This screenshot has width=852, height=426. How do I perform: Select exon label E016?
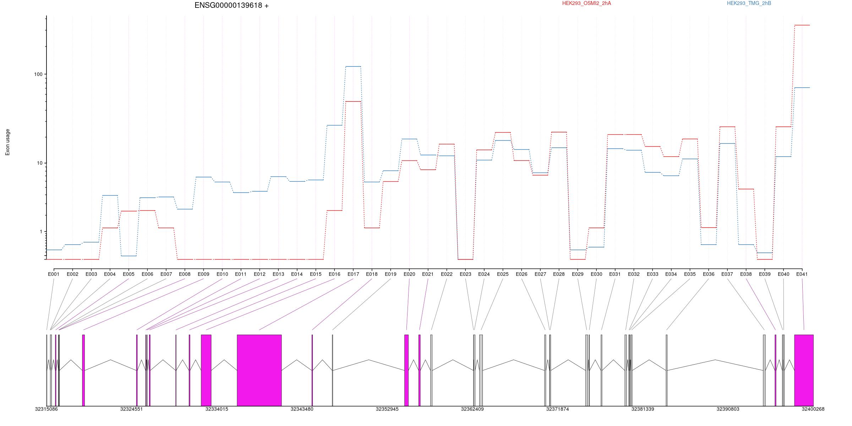click(334, 274)
